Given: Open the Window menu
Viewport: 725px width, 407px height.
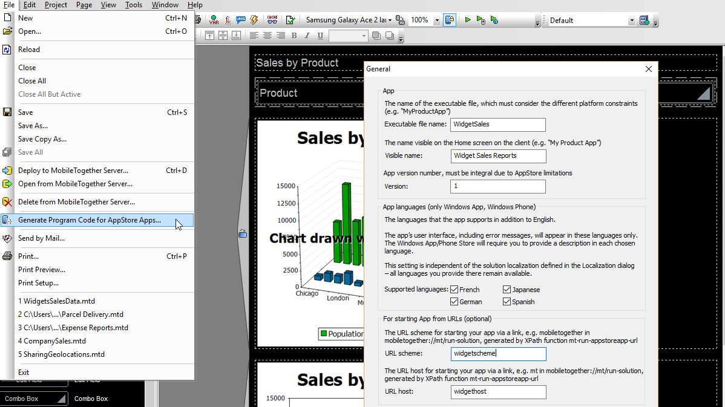Looking at the screenshot, I should tap(165, 5).
